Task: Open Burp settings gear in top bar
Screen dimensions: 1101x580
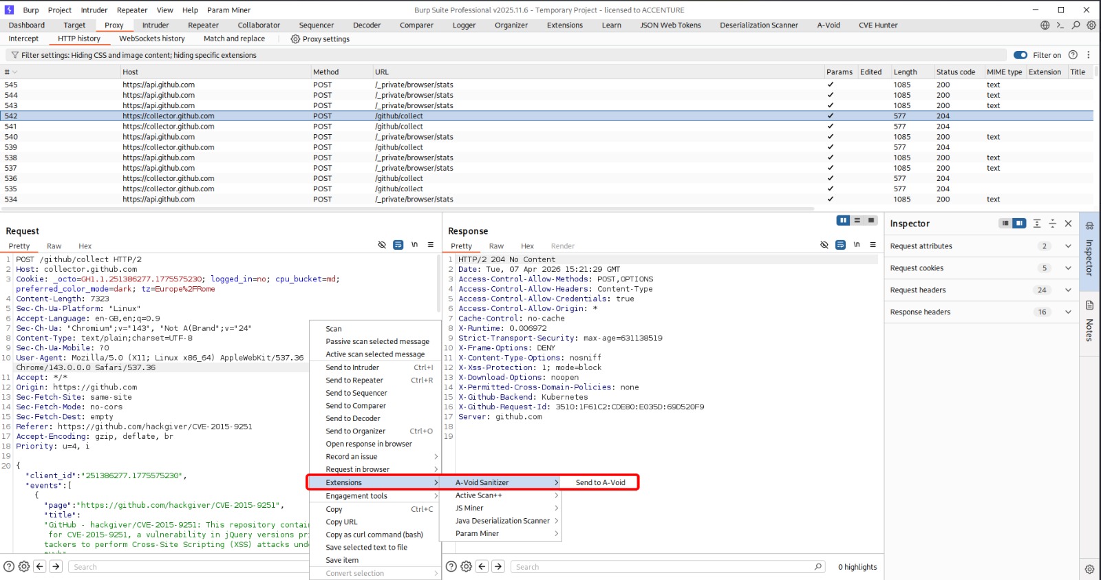Action: pos(1091,25)
